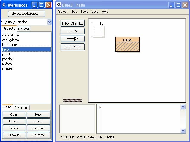Viewport: 190px width, 142px height.
Task: Click the BlueJ window title icon
Action: (58, 5)
